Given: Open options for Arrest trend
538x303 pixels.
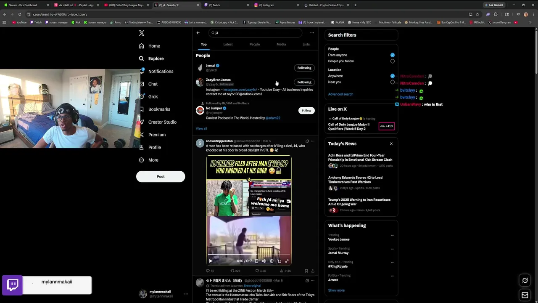Looking at the screenshot, I should point(393,276).
